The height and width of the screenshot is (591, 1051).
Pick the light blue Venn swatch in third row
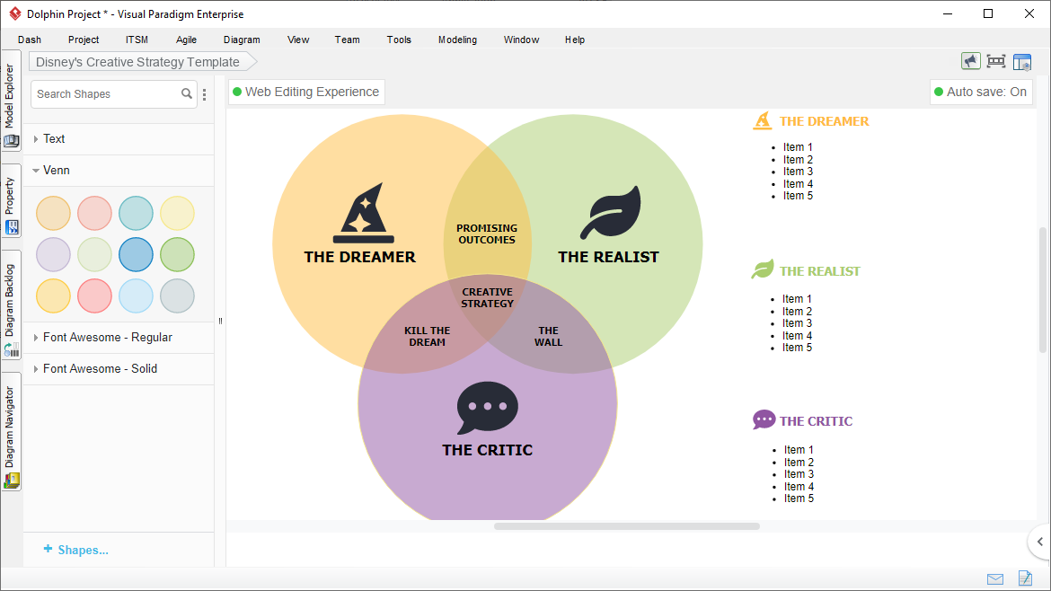(x=136, y=296)
